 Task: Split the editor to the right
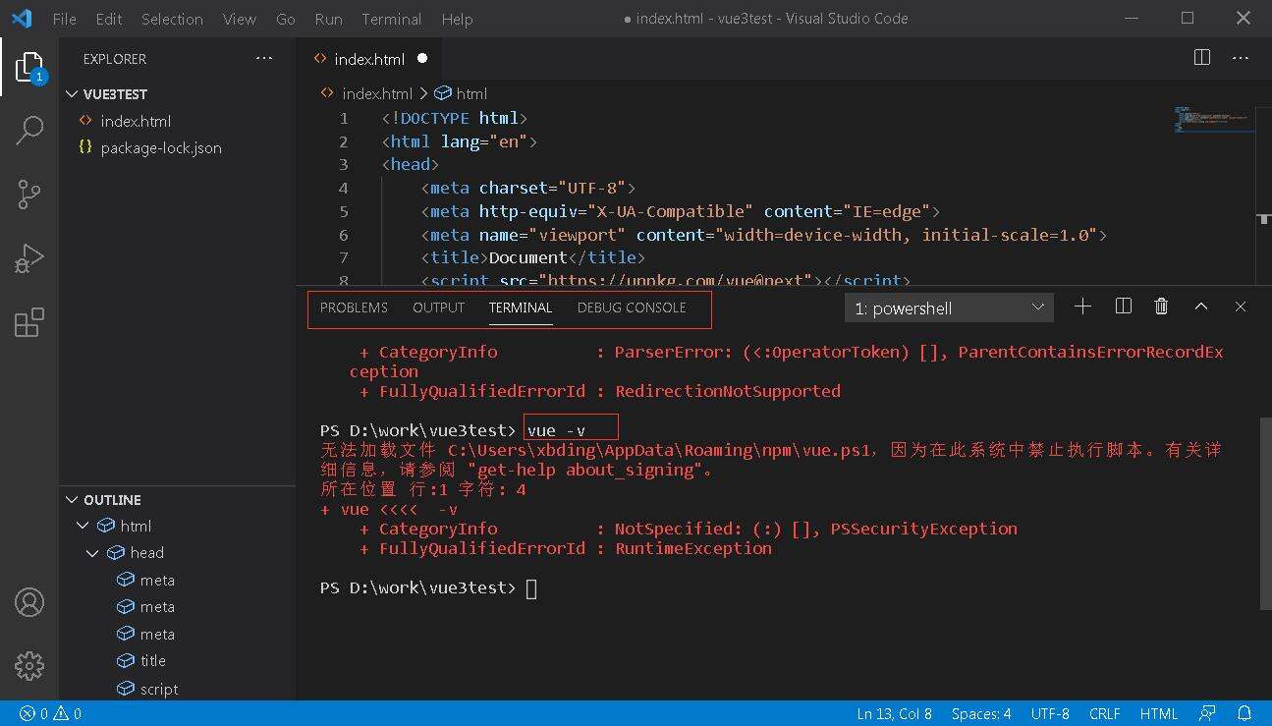click(1201, 58)
